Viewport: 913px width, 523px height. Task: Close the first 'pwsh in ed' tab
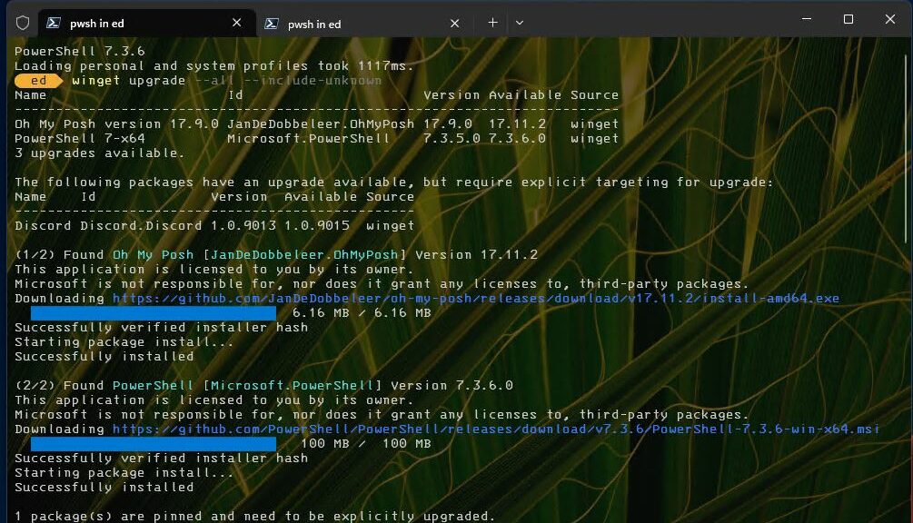click(x=236, y=23)
